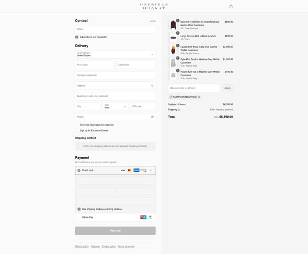The image size is (308, 254).
Task: Click the UnionPay icon beside Citcon Pay
Action: click(x=143, y=217)
